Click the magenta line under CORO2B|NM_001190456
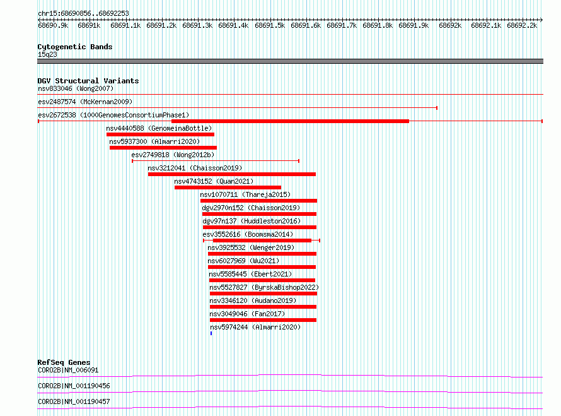Viewport: 561px width, 416px height. (x=290, y=391)
